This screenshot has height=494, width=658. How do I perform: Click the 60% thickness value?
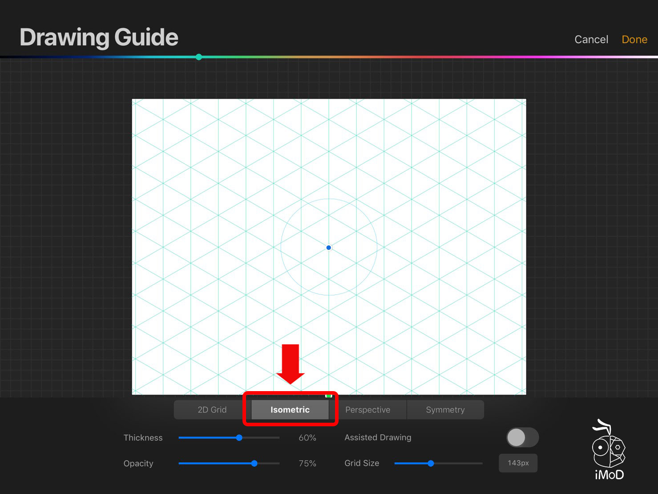pos(307,438)
